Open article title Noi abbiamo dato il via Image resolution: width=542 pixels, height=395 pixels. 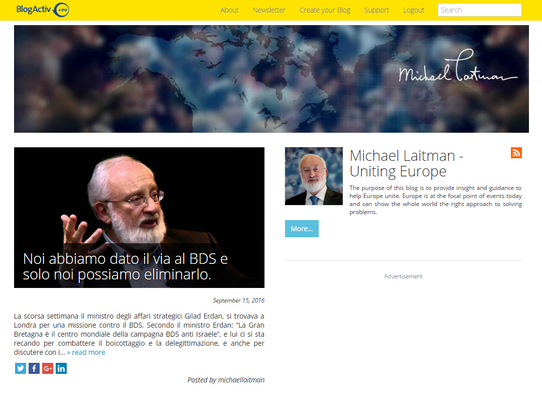click(x=125, y=266)
